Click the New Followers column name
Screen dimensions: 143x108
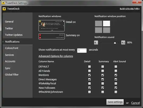(x=47, y=88)
